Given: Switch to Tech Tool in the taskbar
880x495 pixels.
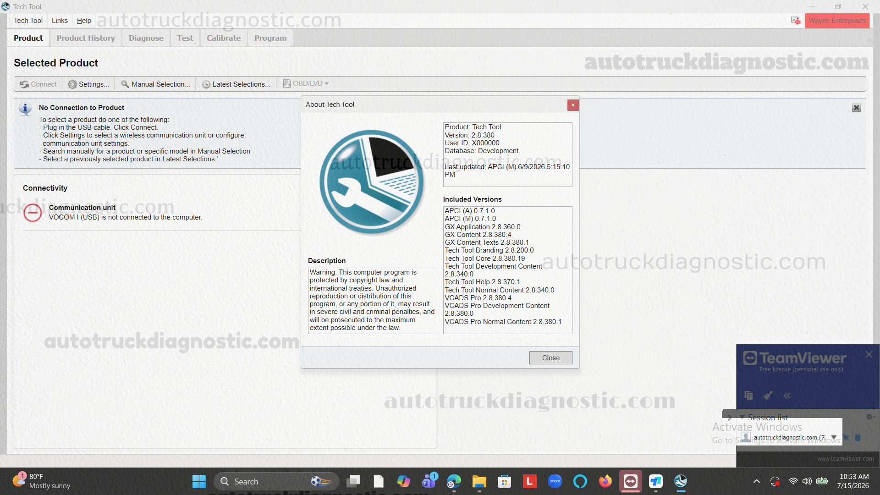Looking at the screenshot, I should point(681,481).
